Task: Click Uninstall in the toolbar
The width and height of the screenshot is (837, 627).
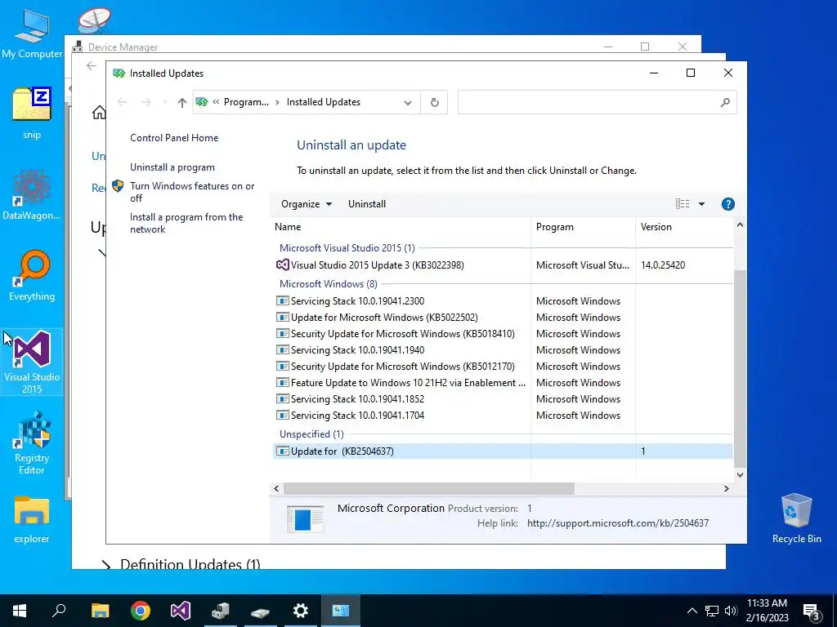Action: (367, 204)
